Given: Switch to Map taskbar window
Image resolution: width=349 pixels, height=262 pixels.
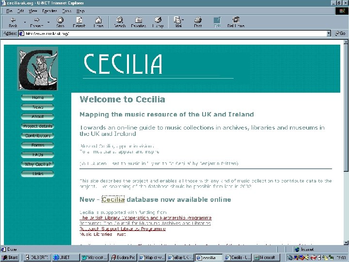Looking at the screenshot, I should [152, 258].
